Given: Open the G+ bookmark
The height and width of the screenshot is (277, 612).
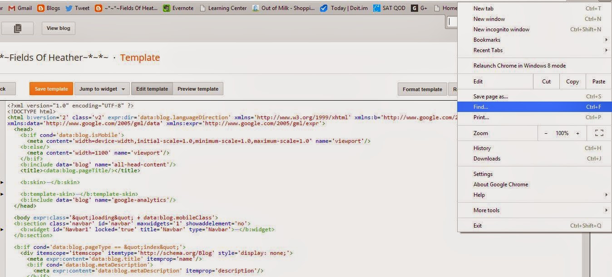Looking at the screenshot, I should pyautogui.click(x=419, y=8).
